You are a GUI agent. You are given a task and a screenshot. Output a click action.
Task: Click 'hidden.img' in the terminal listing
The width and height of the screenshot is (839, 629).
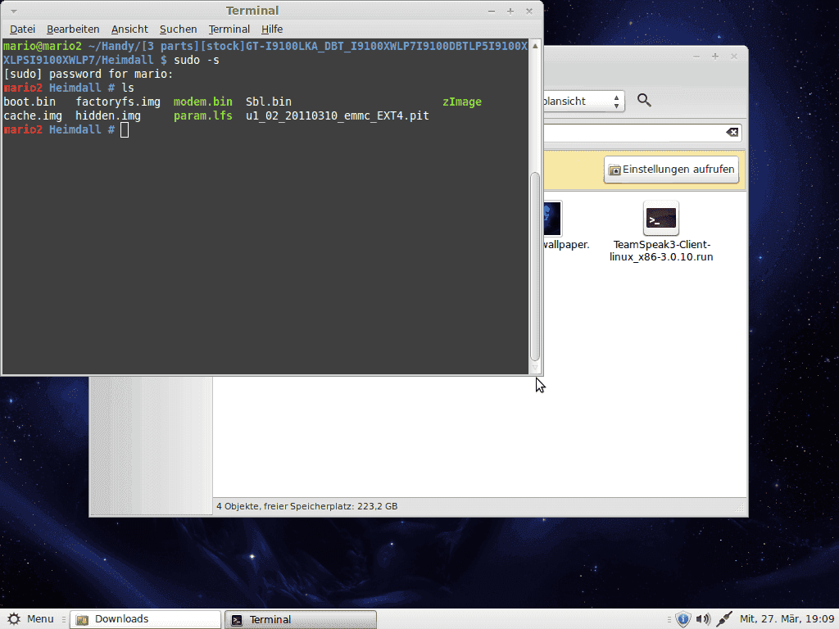108,115
